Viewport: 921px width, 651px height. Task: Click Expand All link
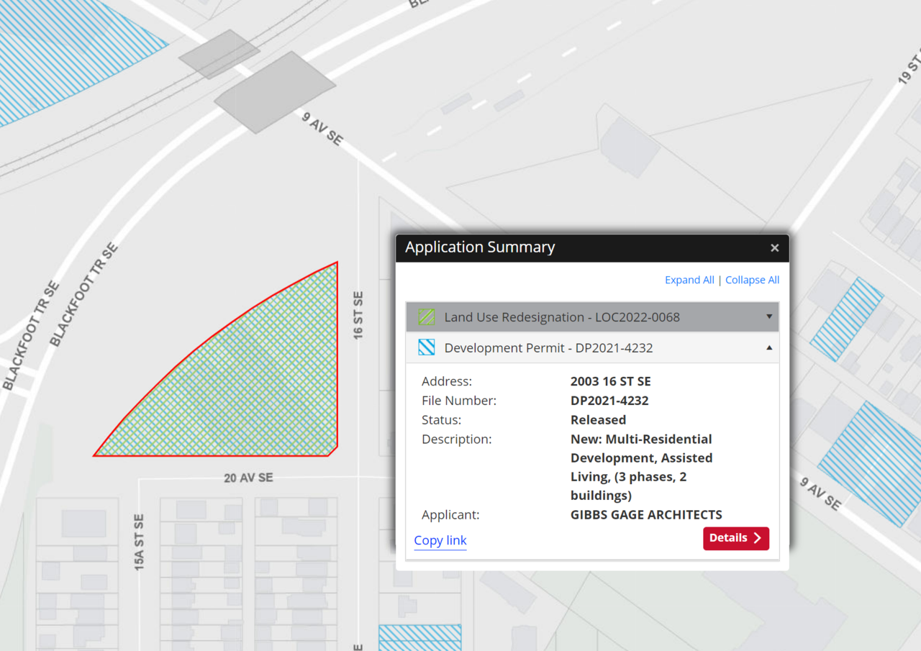689,280
